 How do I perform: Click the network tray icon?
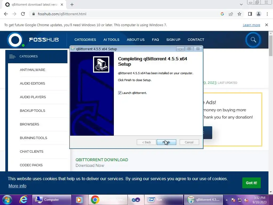coord(240,200)
